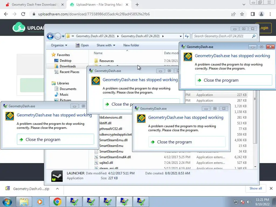Select Downloads in navigation pane
The width and height of the screenshot is (276, 207).
pyautogui.click(x=68, y=66)
